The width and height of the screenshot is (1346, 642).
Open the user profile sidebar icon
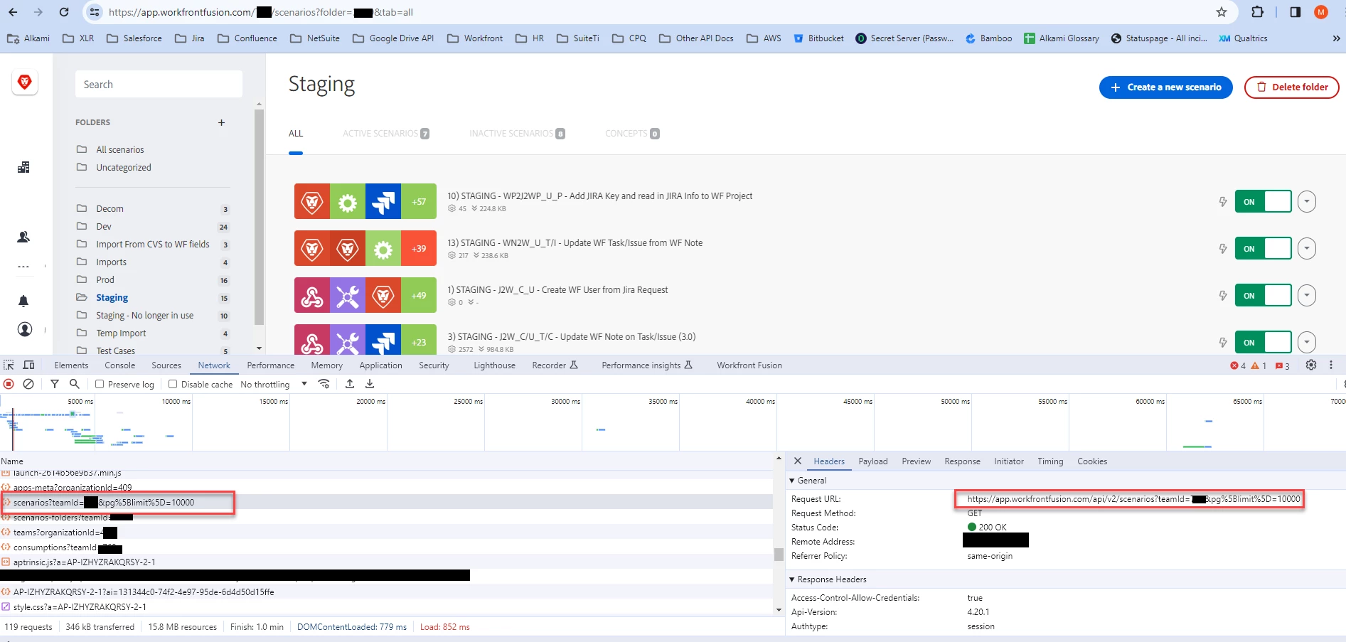coord(25,329)
